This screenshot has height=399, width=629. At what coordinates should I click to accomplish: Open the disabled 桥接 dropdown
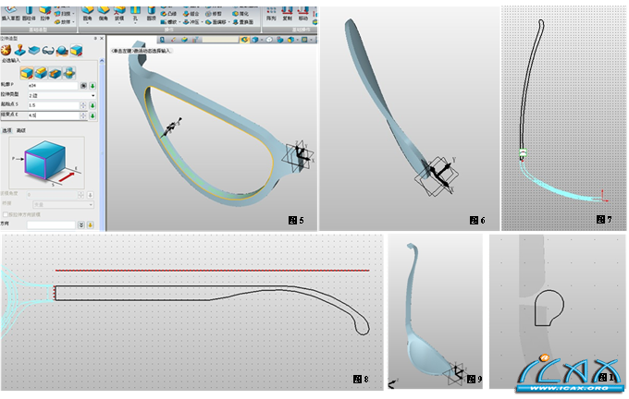pos(63,205)
